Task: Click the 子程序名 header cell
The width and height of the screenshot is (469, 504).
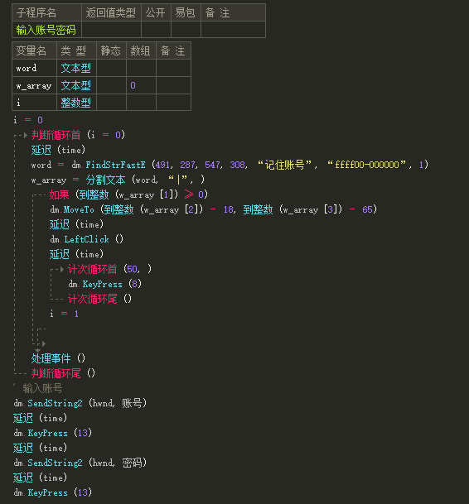Action: (46, 13)
